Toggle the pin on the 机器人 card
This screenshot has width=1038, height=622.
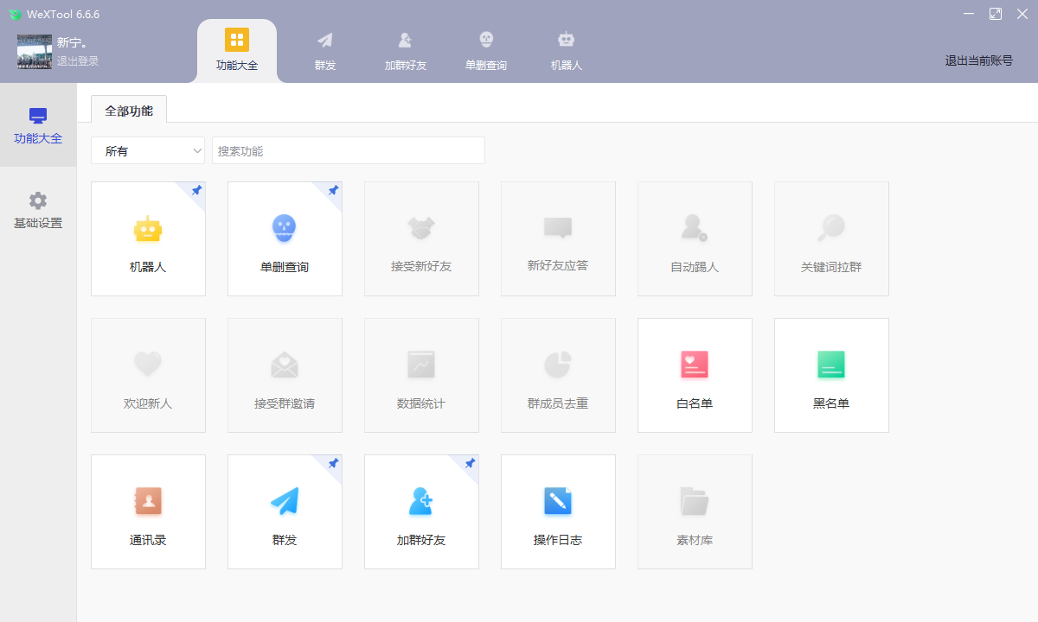click(196, 190)
